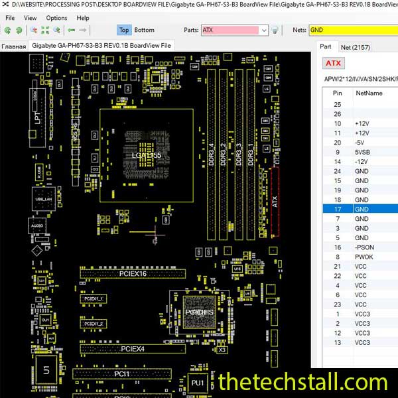Click the zoom in magnifier icon

coord(34,30)
